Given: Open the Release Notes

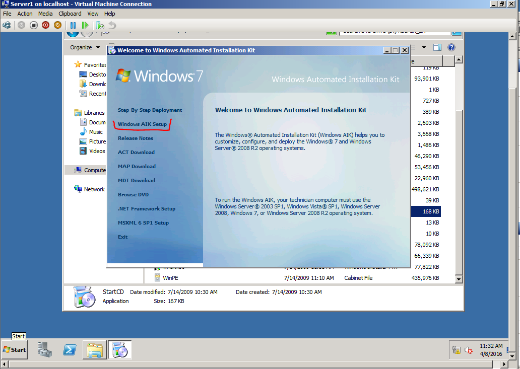Looking at the screenshot, I should [136, 138].
